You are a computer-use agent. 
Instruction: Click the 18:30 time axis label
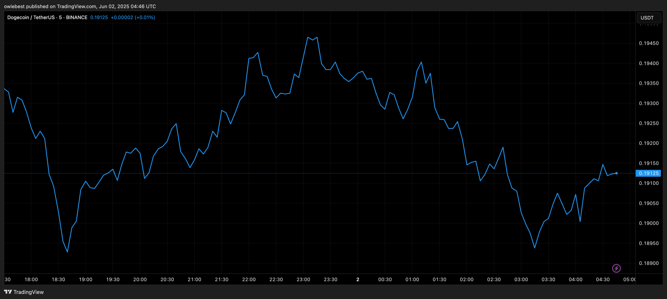click(x=58, y=279)
